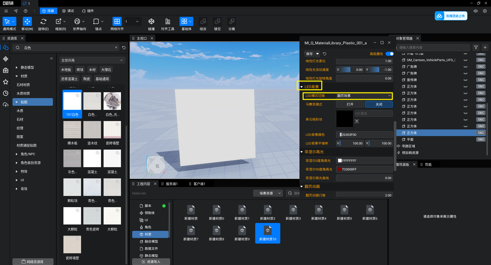The height and width of the screenshot is (265, 491).
Task: Toggle visibility of 平面 object's sibling 广告牌 first row
Action: (x=465, y=67)
